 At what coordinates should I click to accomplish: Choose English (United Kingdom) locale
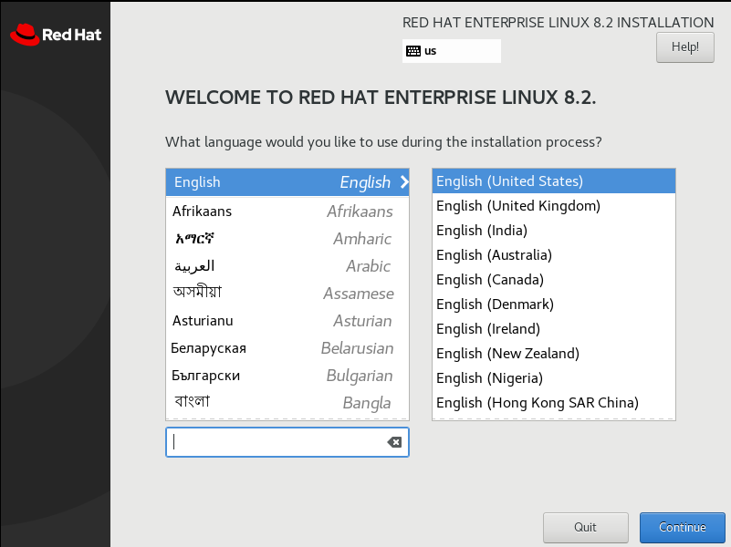[x=554, y=206]
